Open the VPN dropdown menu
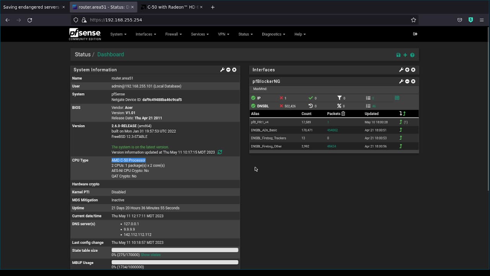This screenshot has width=490, height=276. [224, 34]
